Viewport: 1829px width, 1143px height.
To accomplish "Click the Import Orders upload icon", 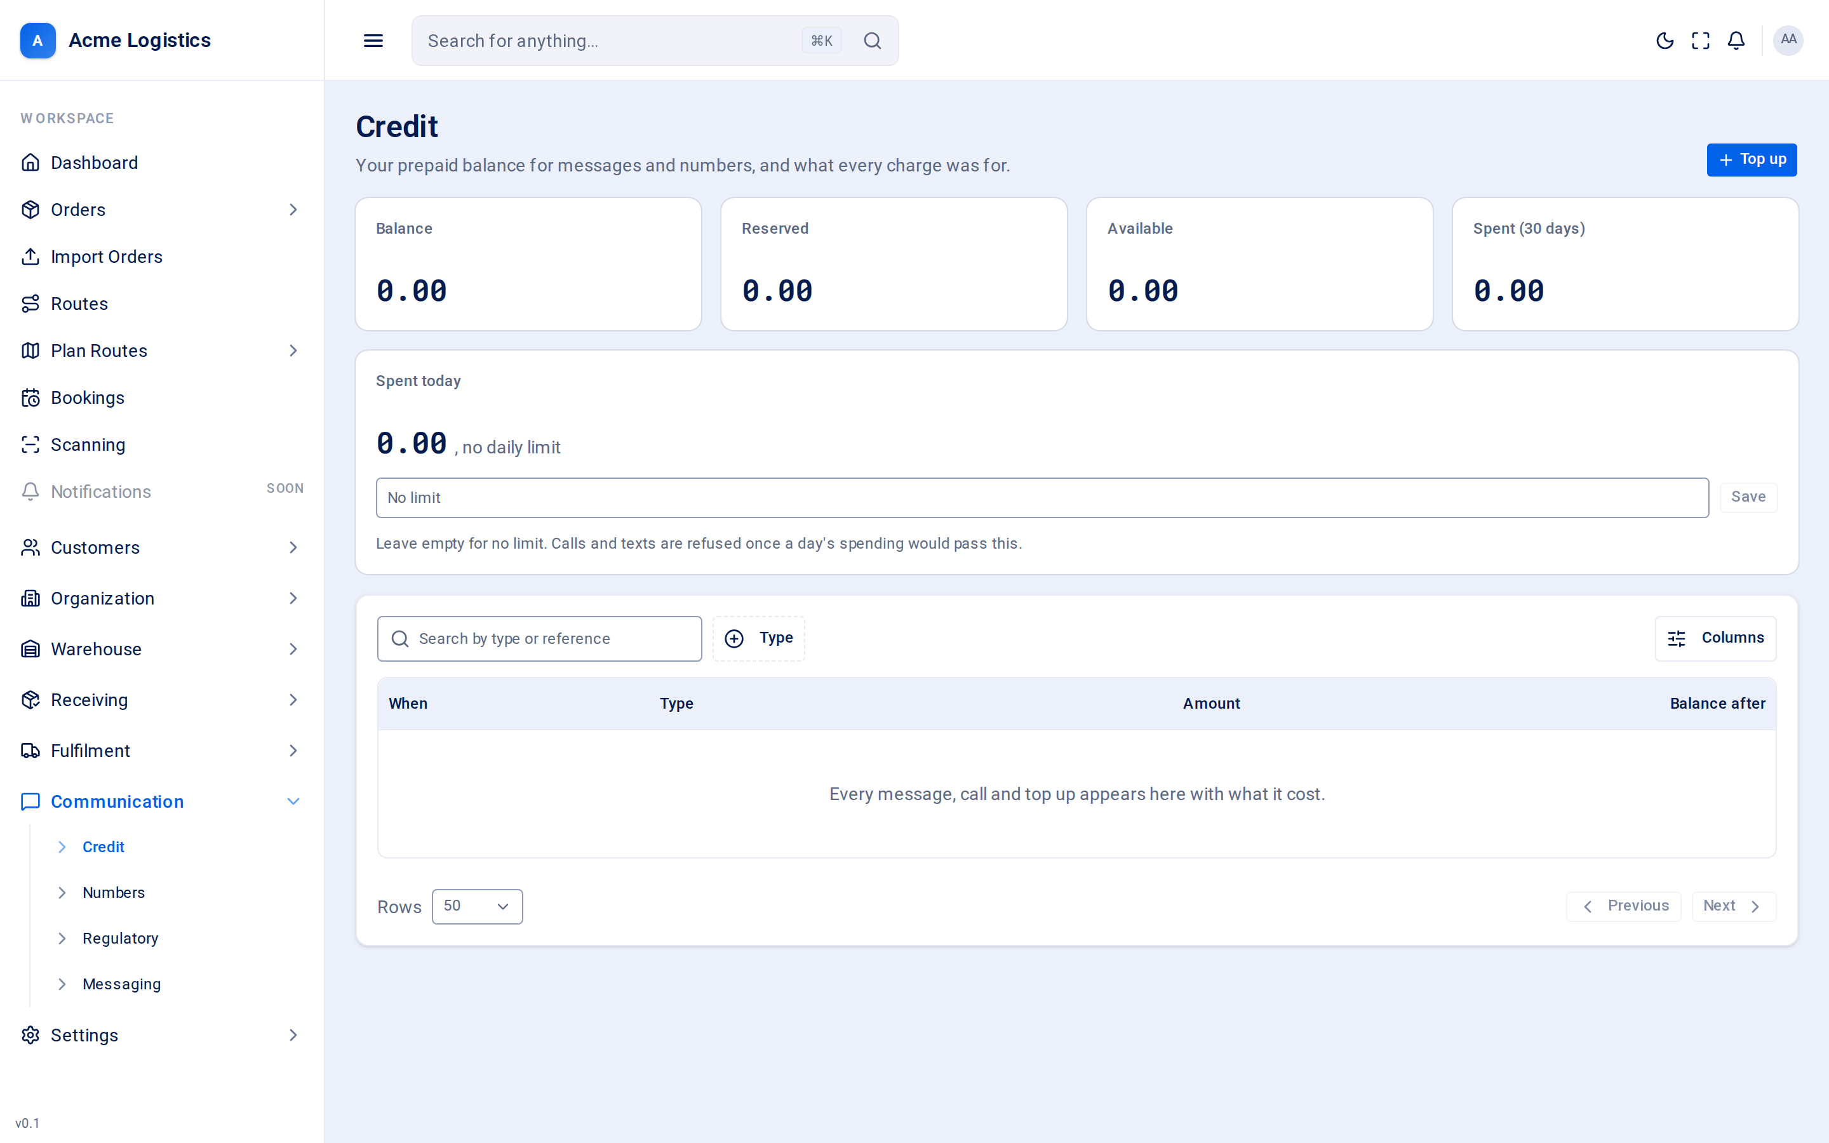I will pyautogui.click(x=30, y=257).
